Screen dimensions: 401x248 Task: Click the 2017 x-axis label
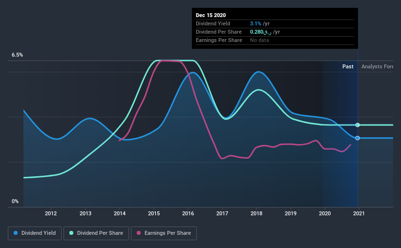tap(222, 213)
